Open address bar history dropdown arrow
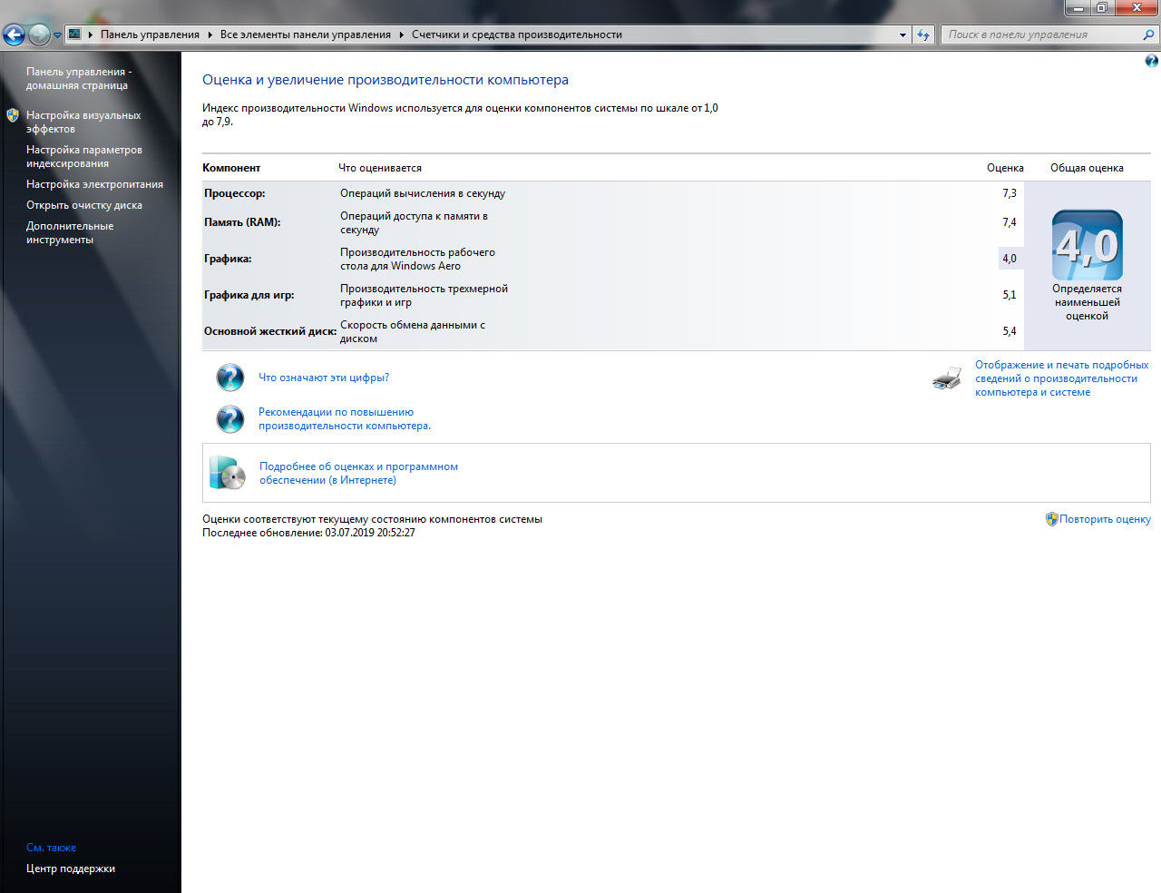This screenshot has height=893, width=1161. point(902,34)
